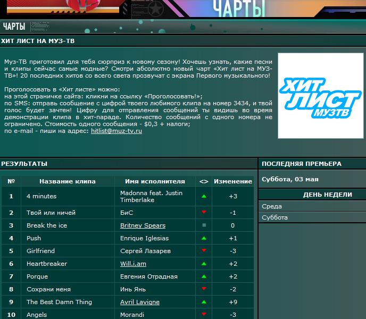Click the ХИТ ЛИСТ НА МУЗ-ТВ heading
Screen dimensions: 366x319
pos(38,41)
